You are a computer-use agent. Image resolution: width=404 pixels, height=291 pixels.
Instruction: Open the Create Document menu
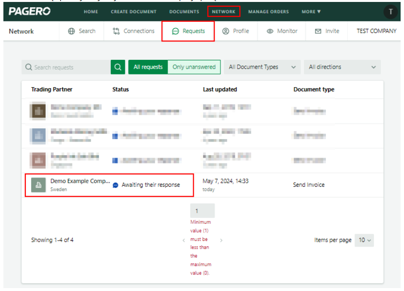click(x=134, y=12)
